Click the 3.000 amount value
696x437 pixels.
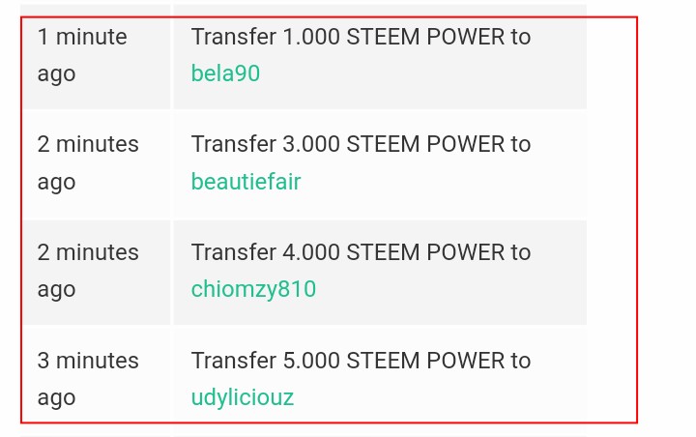click(x=311, y=144)
